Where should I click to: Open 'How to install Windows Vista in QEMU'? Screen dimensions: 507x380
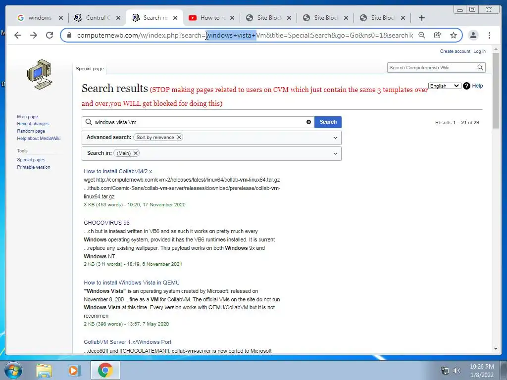[132, 283]
